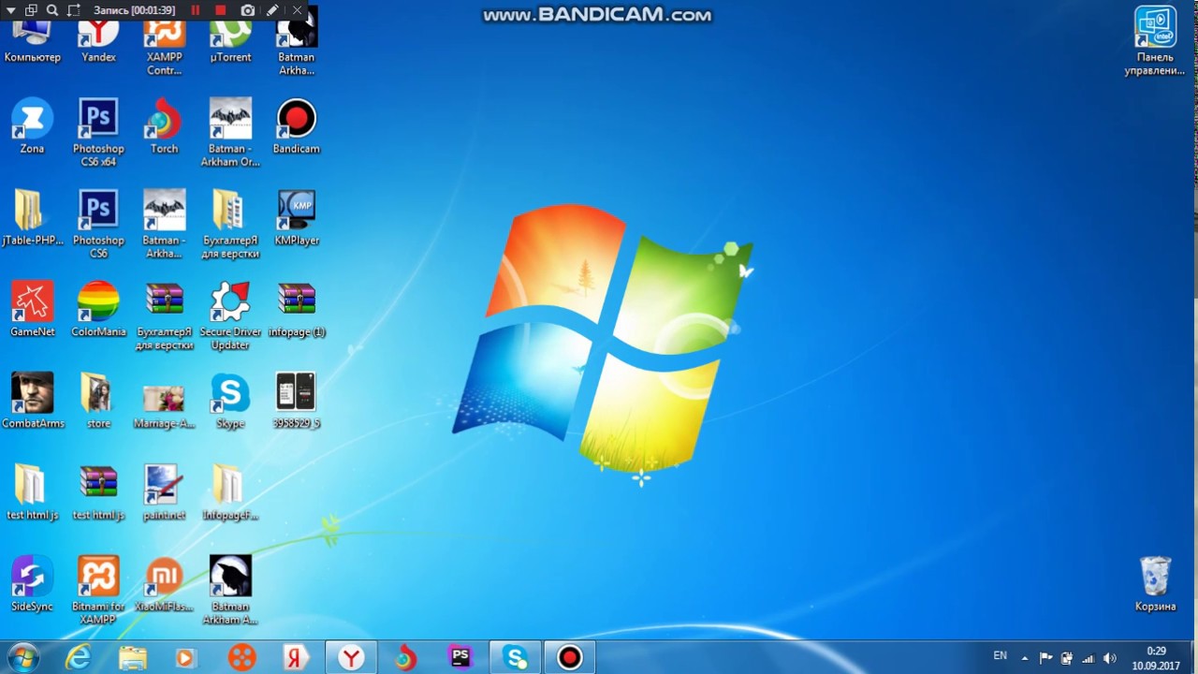The height and width of the screenshot is (674, 1198).
Task: Select the paintnet desktop shortcut
Action: click(x=164, y=493)
